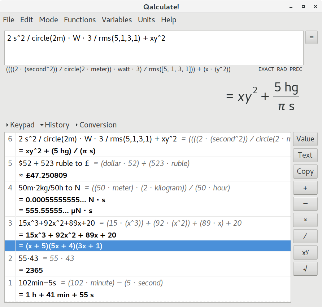Viewport: 322px width, 307px height.
Task: Click the EXACT status indicator
Action: [266, 69]
